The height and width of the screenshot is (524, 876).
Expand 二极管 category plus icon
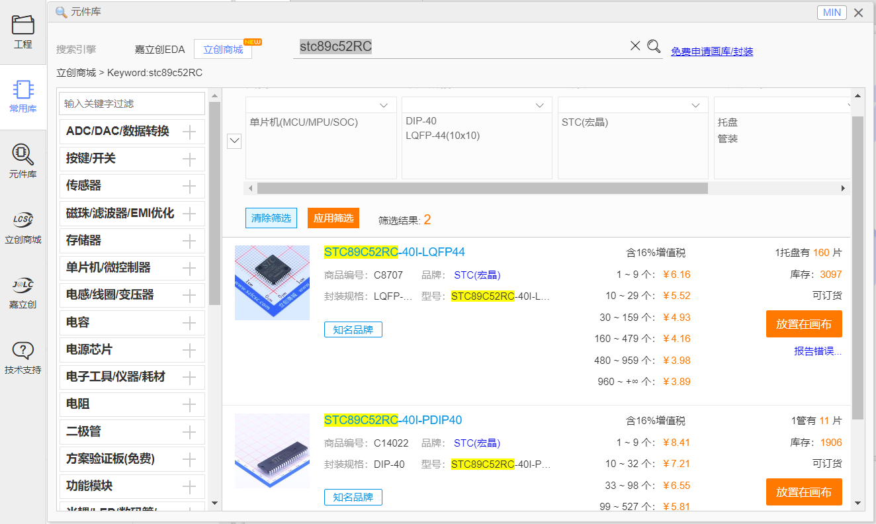click(x=189, y=432)
